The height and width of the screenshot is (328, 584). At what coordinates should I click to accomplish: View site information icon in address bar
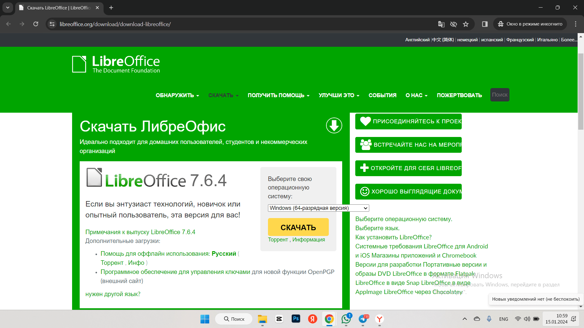(52, 24)
